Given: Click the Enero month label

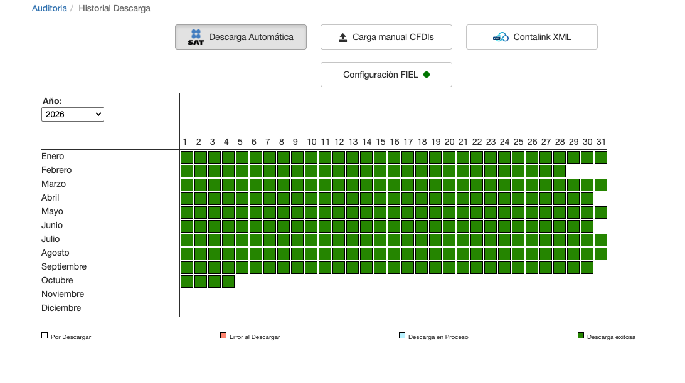Looking at the screenshot, I should [x=53, y=156].
